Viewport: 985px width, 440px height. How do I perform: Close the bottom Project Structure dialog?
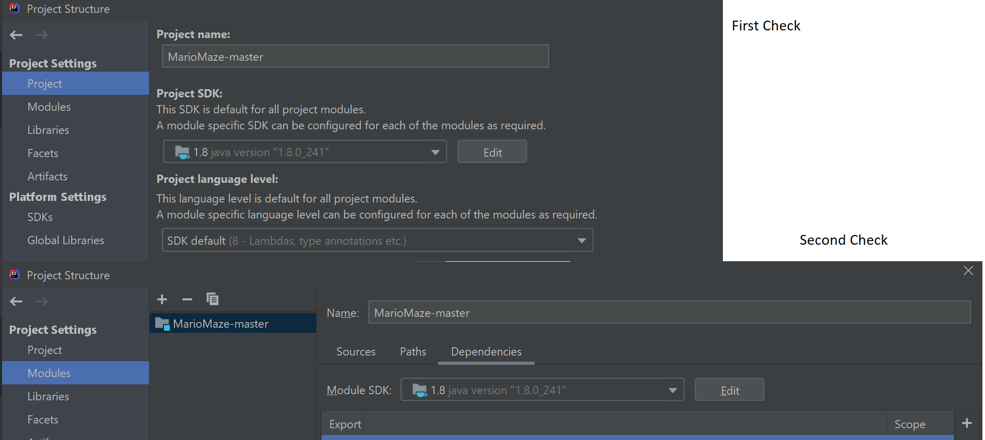tap(968, 270)
